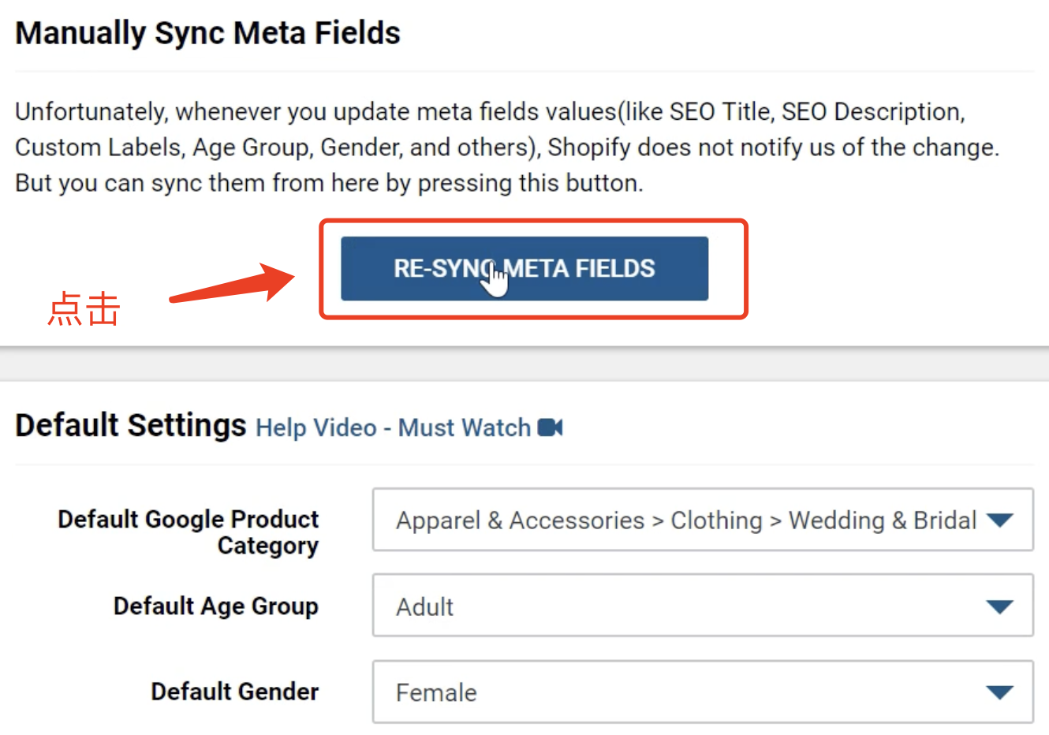Viewport: 1049px width, 735px height.
Task: Open the Female gender dropdown
Action: click(685, 692)
